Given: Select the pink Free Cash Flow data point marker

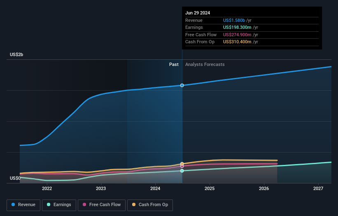Looking at the screenshot, I should (x=182, y=166).
